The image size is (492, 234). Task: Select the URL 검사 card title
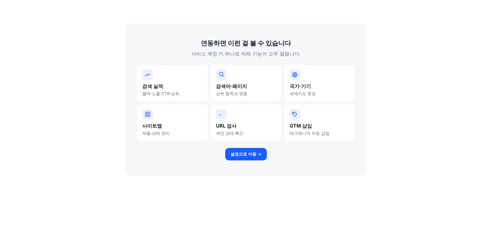tap(226, 126)
